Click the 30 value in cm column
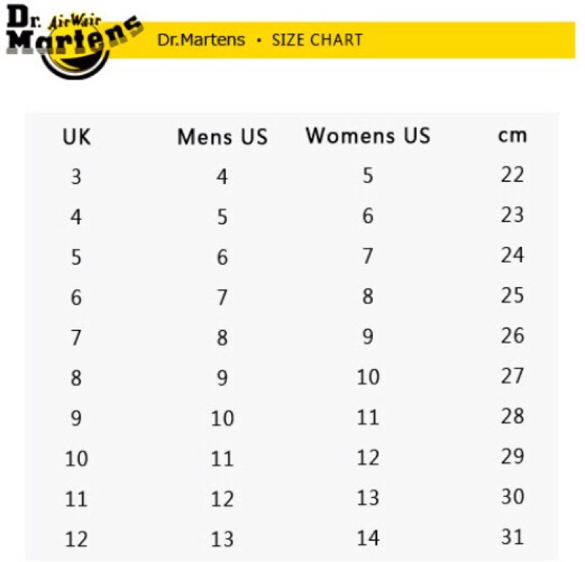Viewport: 585px width, 562px height. tap(513, 497)
